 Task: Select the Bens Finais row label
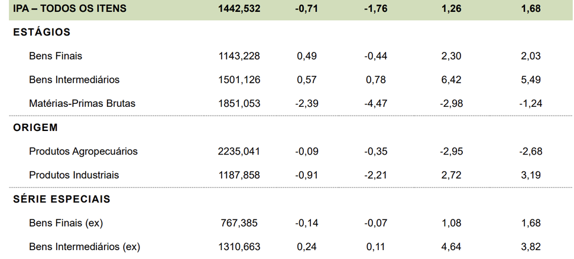pos(56,56)
